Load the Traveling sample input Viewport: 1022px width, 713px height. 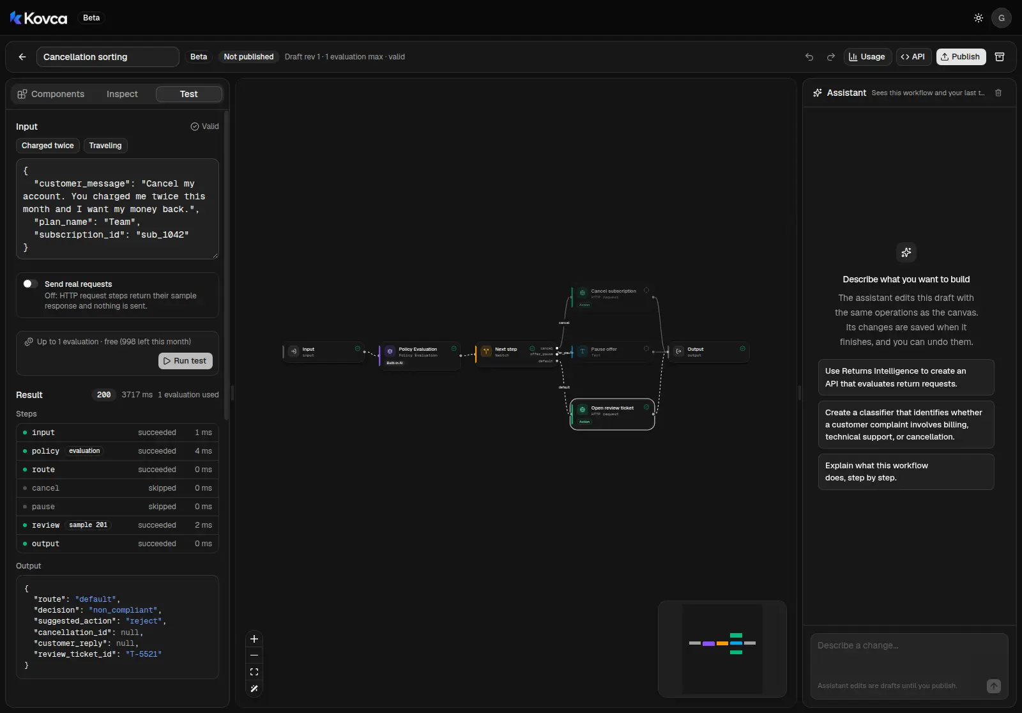pos(105,146)
